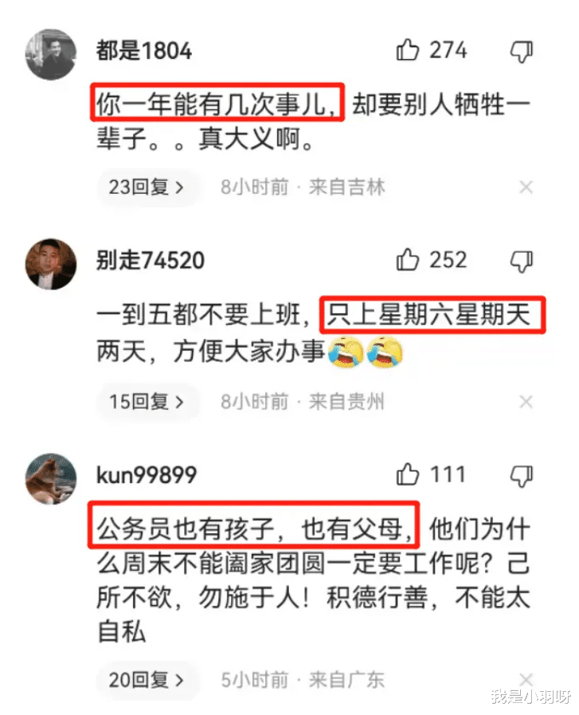
Task: Open profile avatar of kun99899
Action: (50, 479)
